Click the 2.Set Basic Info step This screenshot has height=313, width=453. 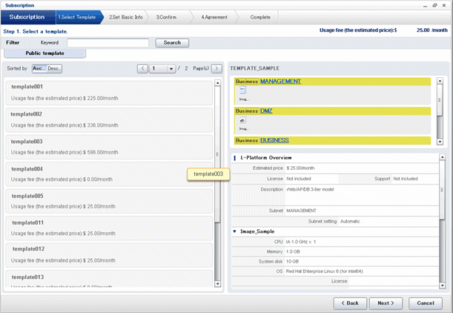(x=125, y=16)
